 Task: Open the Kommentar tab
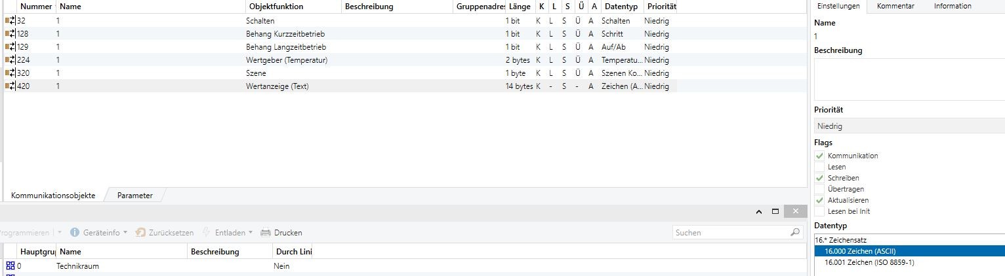click(895, 6)
